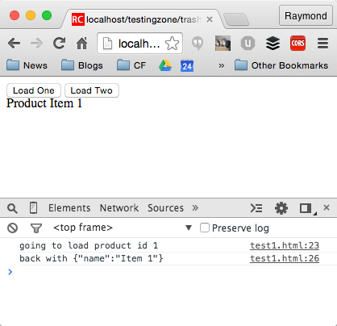
Task: Switch to the Network tab
Action: coord(119,208)
